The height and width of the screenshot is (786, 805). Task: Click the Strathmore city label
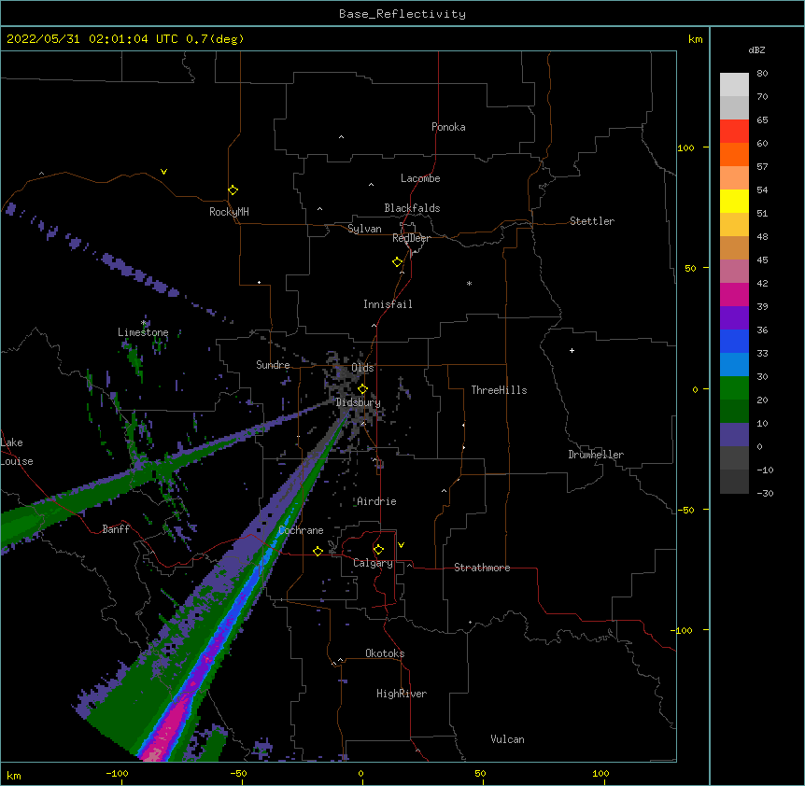[482, 568]
